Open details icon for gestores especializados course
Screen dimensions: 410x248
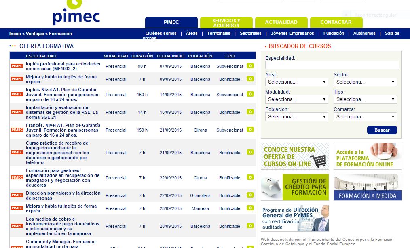tap(250, 177)
